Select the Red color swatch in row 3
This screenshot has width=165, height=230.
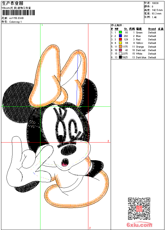120,39
